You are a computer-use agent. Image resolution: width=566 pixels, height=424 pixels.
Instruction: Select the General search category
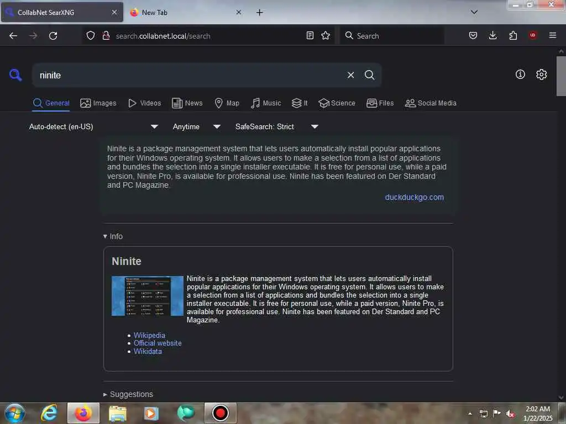51,103
